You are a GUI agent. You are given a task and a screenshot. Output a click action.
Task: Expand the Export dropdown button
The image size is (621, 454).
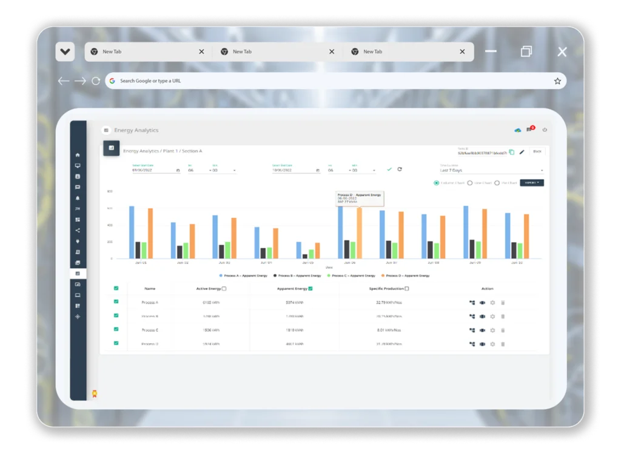coord(532,183)
